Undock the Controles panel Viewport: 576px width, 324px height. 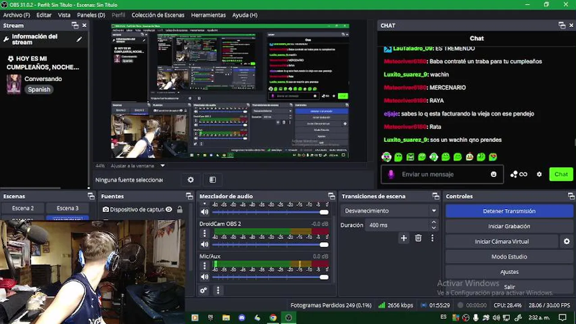point(571,196)
